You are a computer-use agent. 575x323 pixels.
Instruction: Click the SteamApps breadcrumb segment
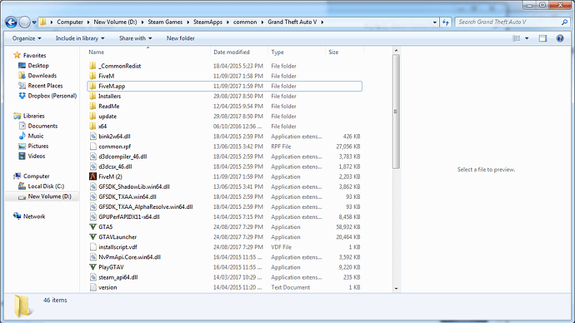point(207,22)
